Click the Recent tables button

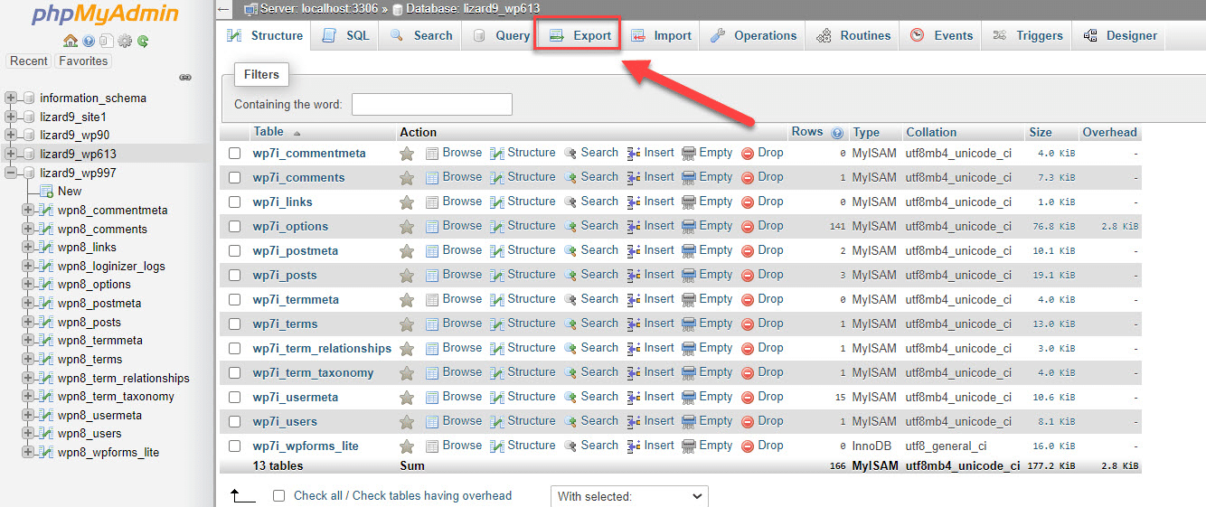[x=29, y=61]
